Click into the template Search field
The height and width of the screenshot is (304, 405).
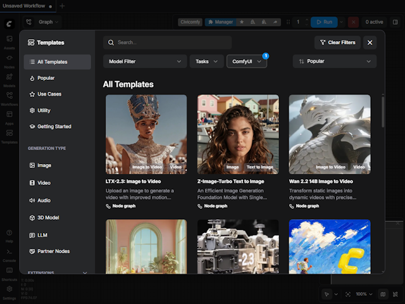click(x=167, y=42)
